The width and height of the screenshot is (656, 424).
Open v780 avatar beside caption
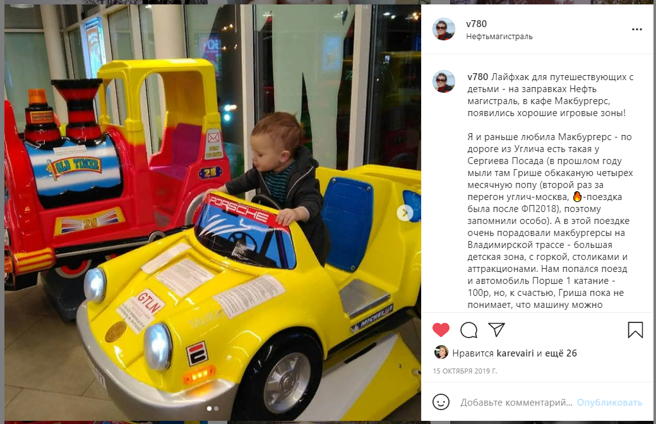pyautogui.click(x=443, y=81)
